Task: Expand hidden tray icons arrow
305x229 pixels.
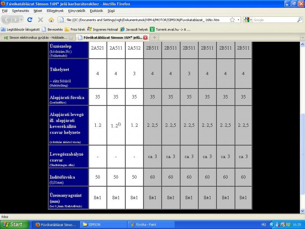Action: pyautogui.click(x=271, y=224)
